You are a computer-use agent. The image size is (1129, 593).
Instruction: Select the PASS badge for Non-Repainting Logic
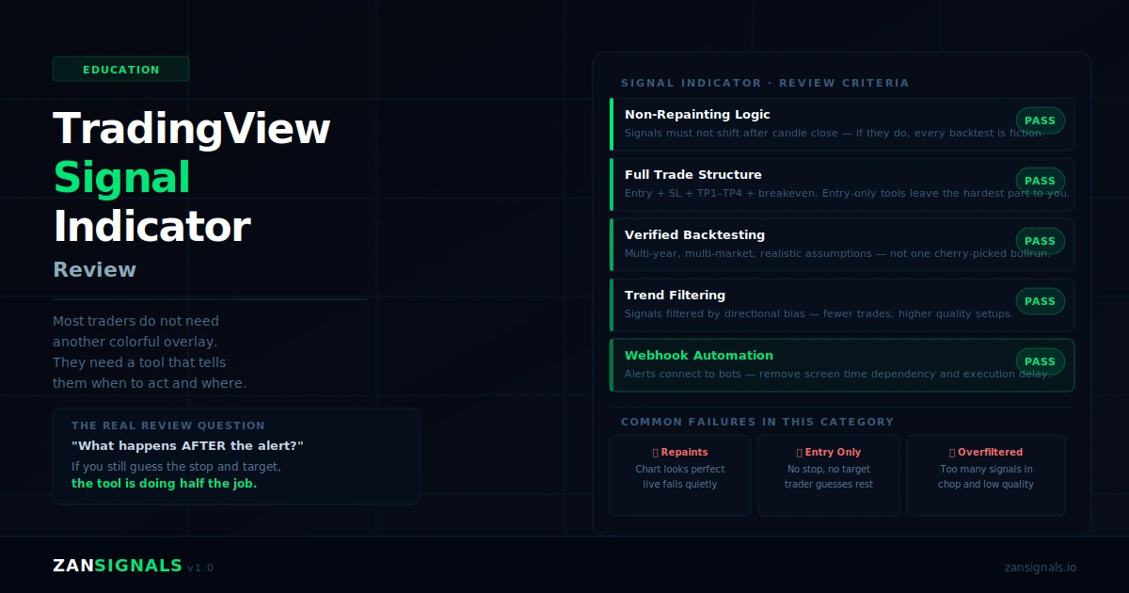click(x=1040, y=120)
